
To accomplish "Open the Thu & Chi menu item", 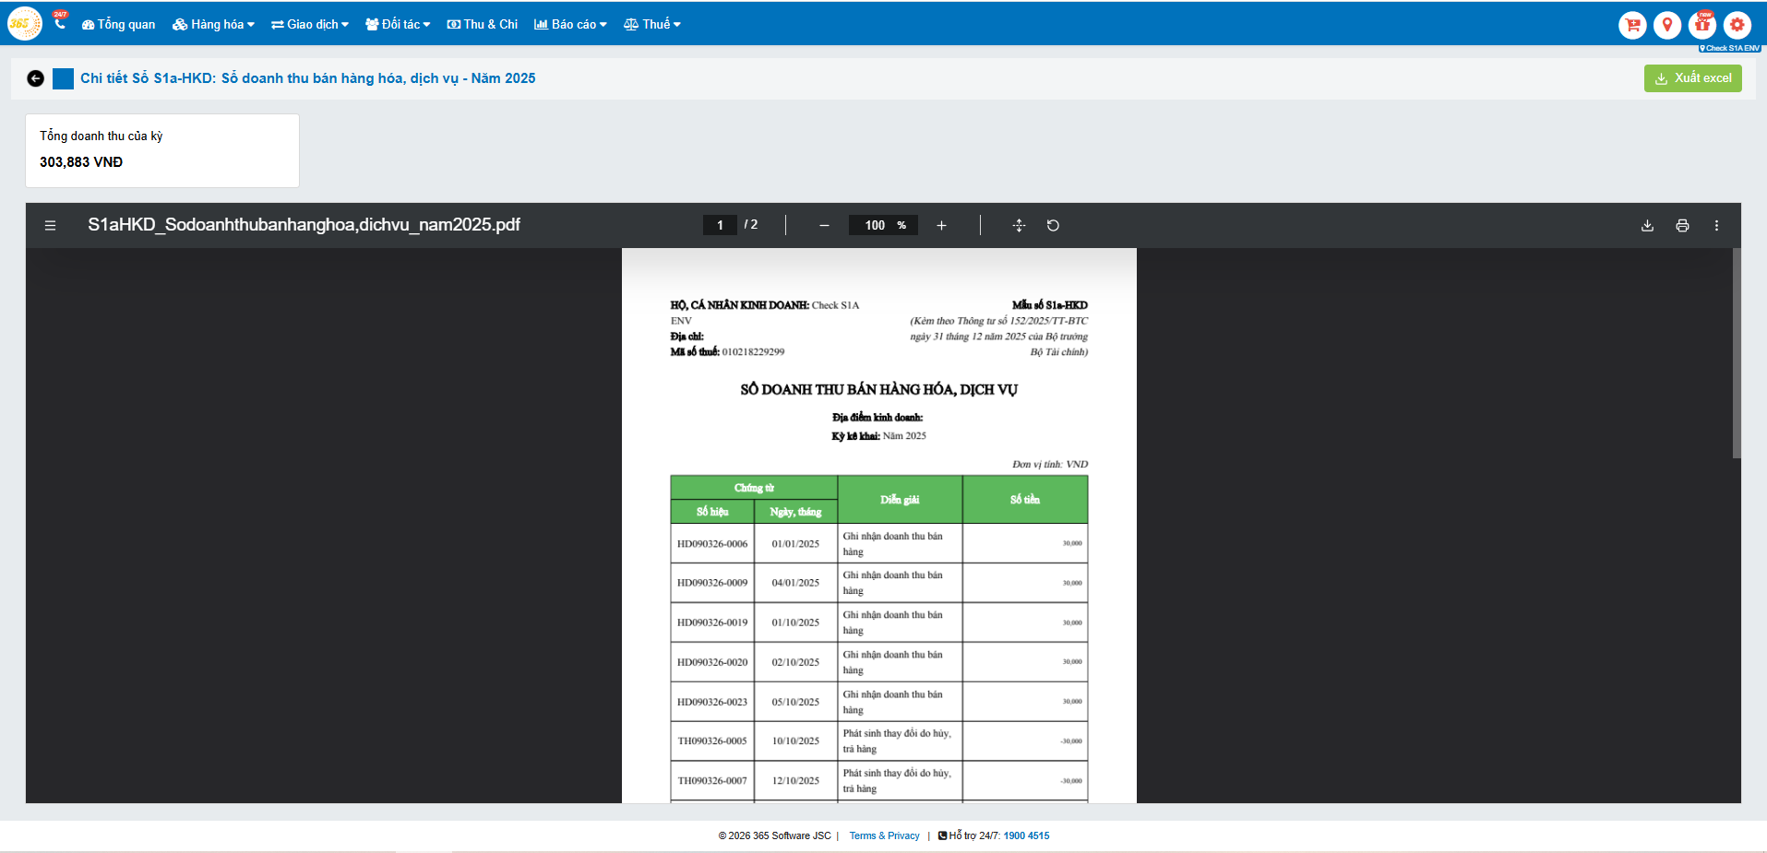I will [483, 24].
